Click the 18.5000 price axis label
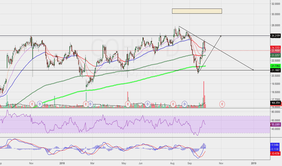Screen dimensions: 282x166 tap(276, 92)
